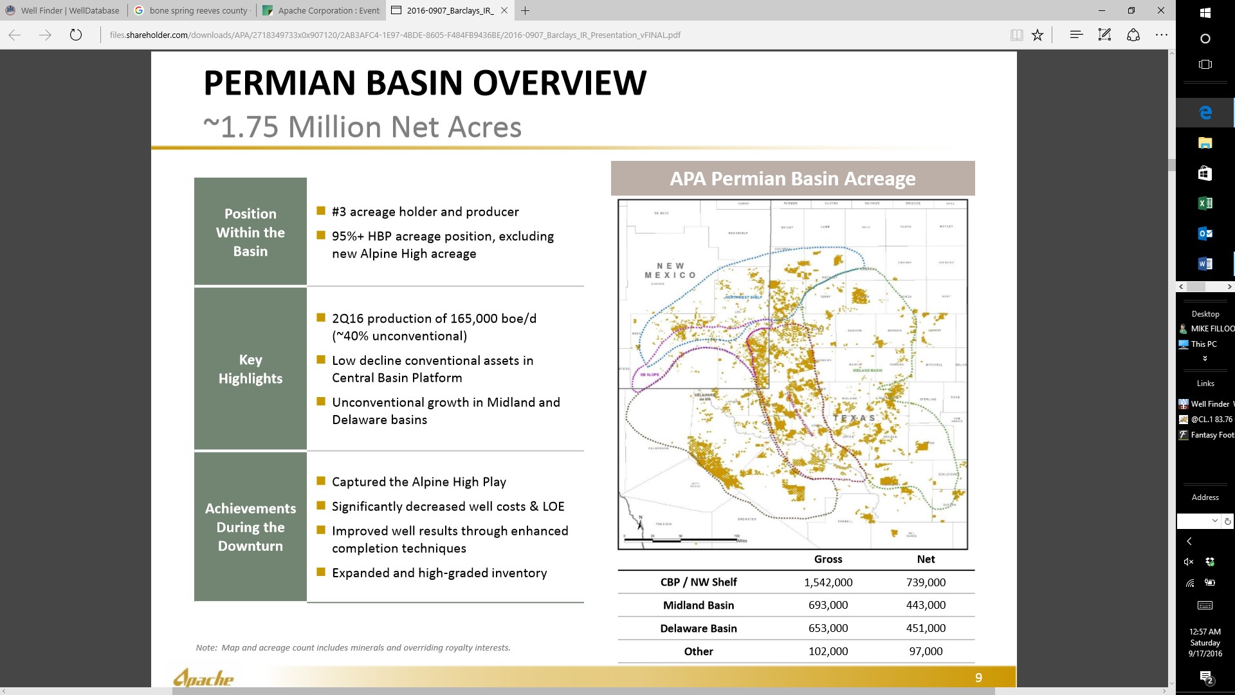
Task: Show hidden system tray icons
Action: tap(1189, 541)
